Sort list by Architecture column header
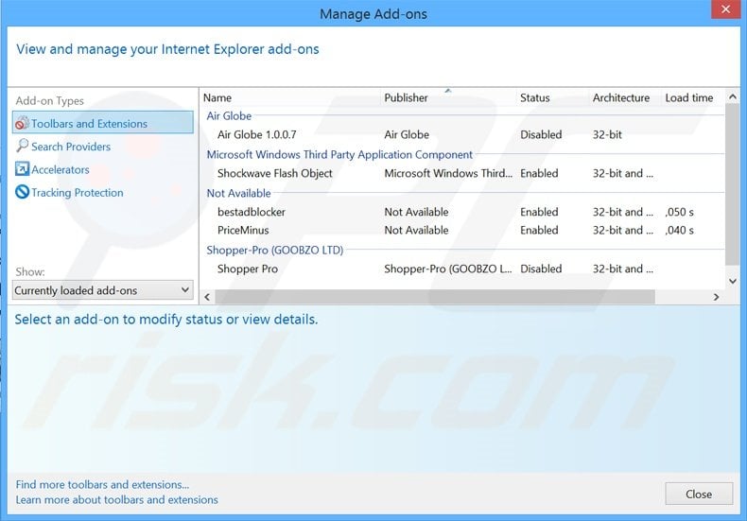 tap(620, 97)
